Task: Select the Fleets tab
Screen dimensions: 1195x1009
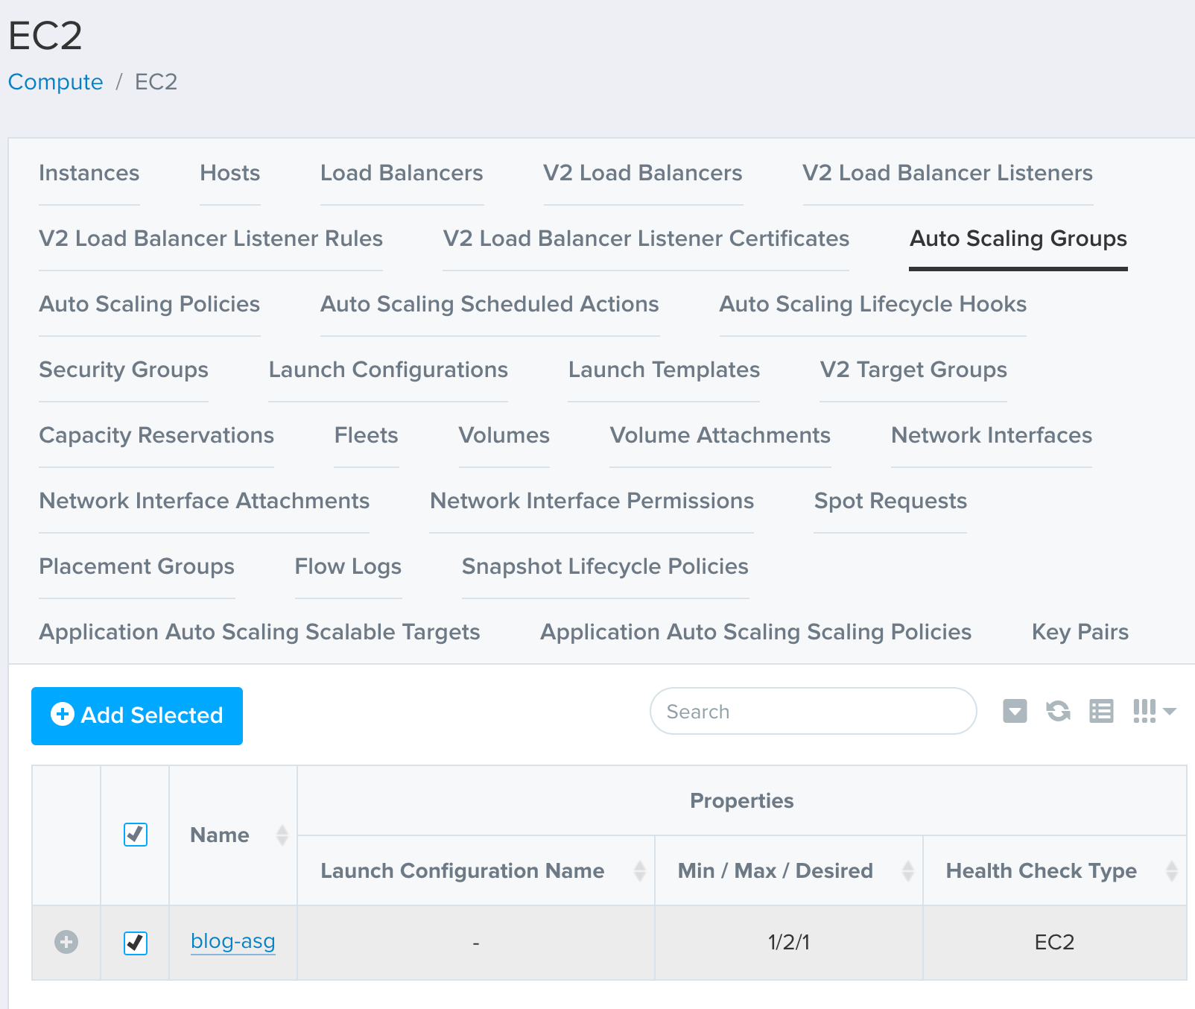Action: [x=367, y=435]
